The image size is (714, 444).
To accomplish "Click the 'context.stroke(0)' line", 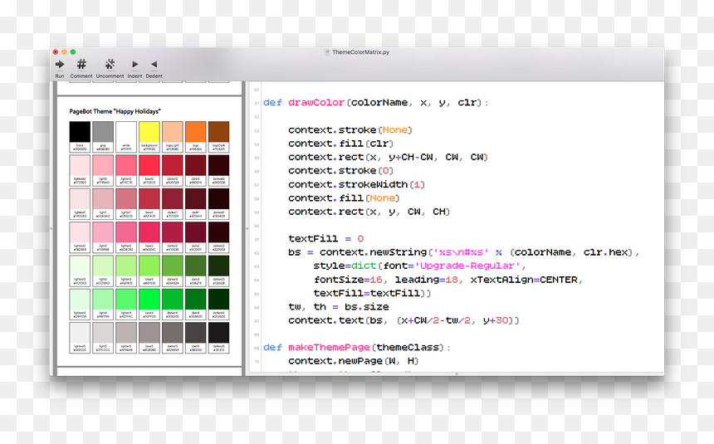I will [341, 171].
